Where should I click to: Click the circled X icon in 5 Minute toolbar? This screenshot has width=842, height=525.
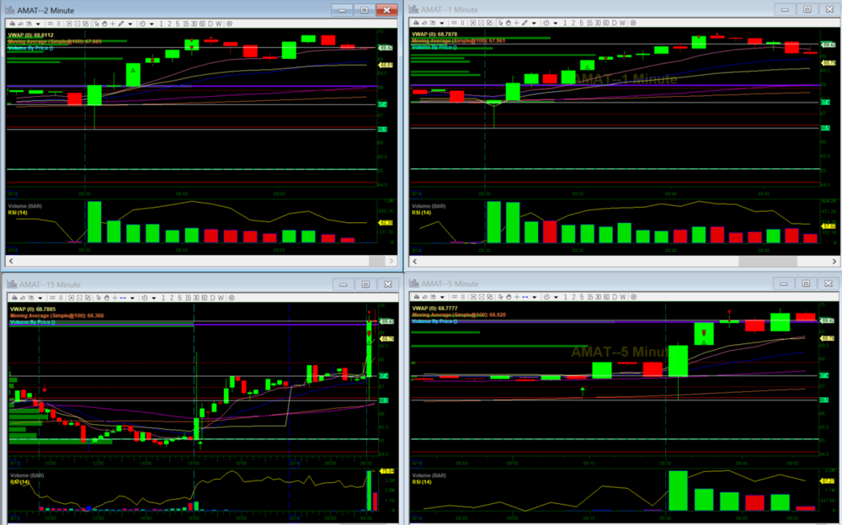(633, 297)
